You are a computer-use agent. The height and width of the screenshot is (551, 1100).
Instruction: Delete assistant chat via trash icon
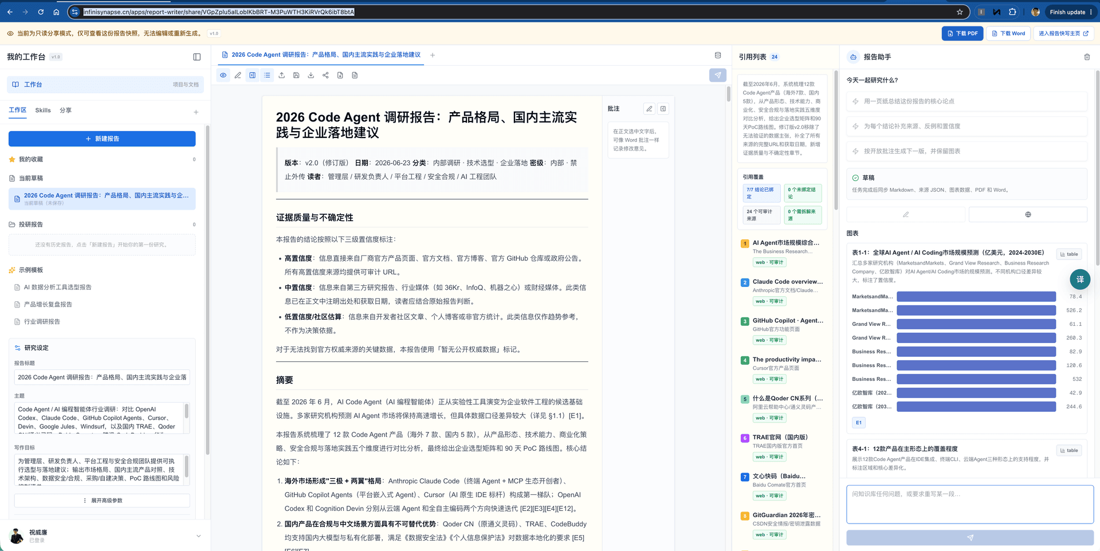click(x=1087, y=57)
